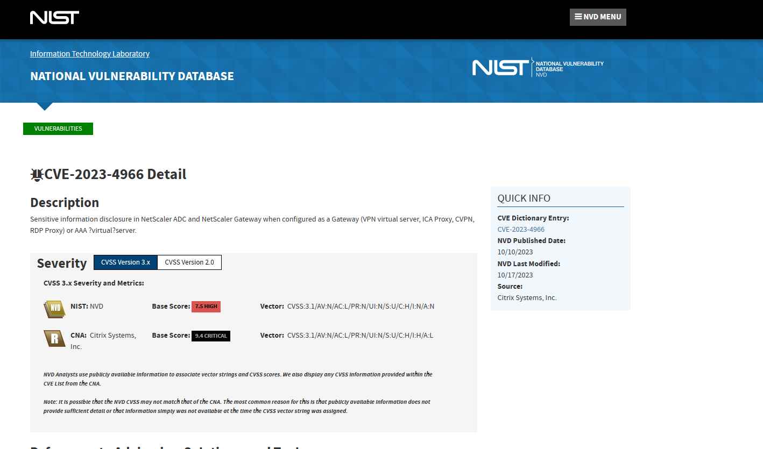Click the CNA CVSS vector string
763x449 pixels.
click(360, 335)
